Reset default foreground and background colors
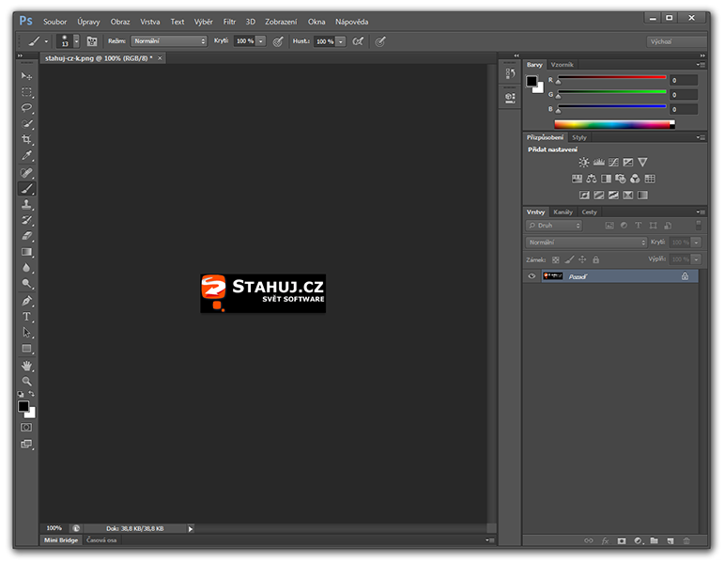Screen dimensions: 725x564 tap(21, 394)
